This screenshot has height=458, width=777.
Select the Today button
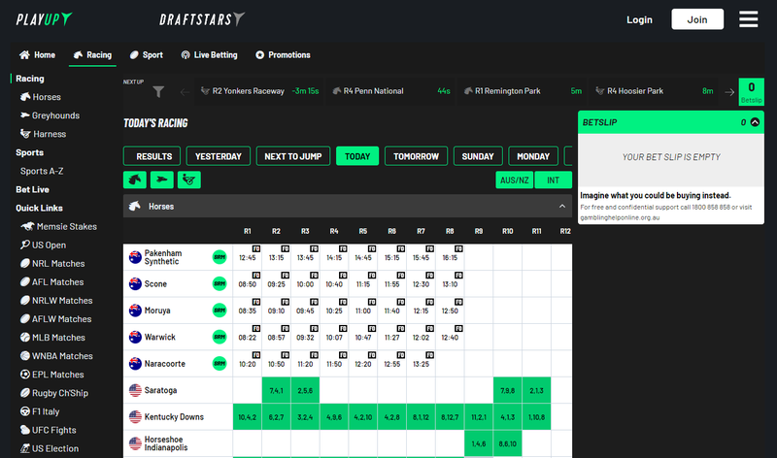point(357,156)
